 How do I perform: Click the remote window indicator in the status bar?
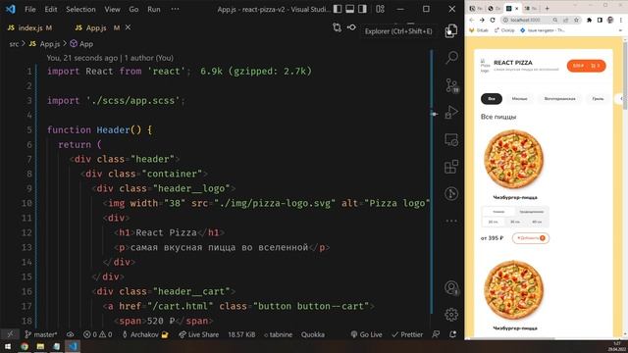[x=10, y=334]
